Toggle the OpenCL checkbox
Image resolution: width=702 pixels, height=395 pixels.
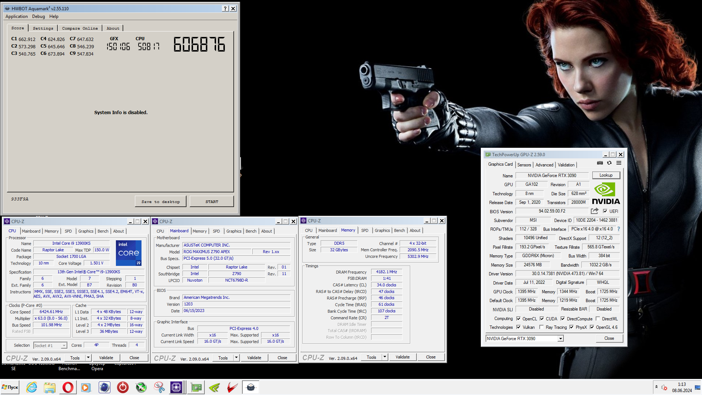(518, 319)
